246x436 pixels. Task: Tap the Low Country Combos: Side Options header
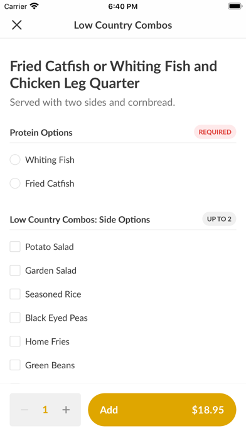click(x=80, y=220)
